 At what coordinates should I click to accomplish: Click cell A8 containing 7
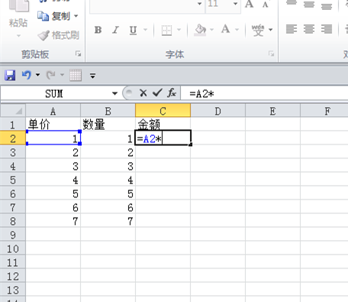pos(53,221)
